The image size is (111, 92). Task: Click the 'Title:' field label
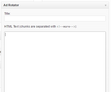(7, 14)
